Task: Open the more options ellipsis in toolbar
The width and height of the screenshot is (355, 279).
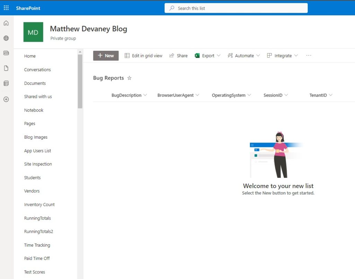Action: [309, 56]
